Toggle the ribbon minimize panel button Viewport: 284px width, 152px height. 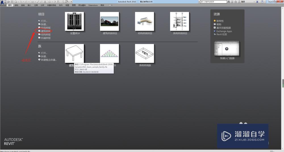tap(110, 5)
